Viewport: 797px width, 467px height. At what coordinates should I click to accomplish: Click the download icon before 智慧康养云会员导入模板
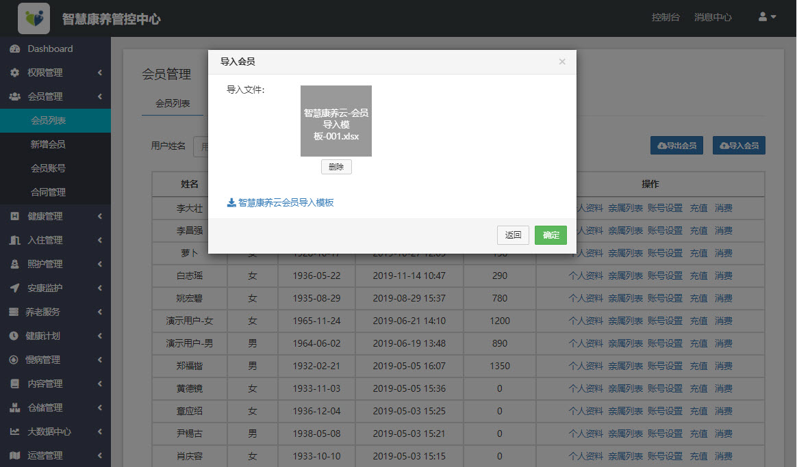[x=230, y=202]
